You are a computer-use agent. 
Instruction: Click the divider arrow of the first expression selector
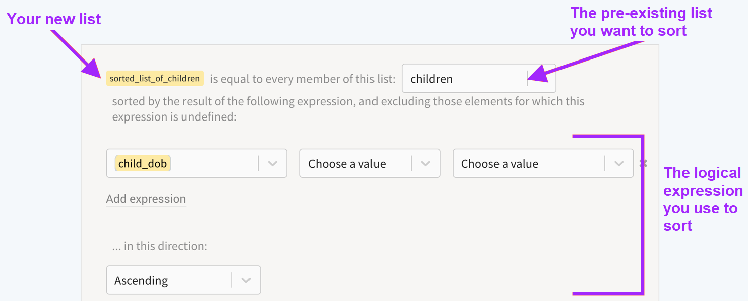pyautogui.click(x=273, y=163)
